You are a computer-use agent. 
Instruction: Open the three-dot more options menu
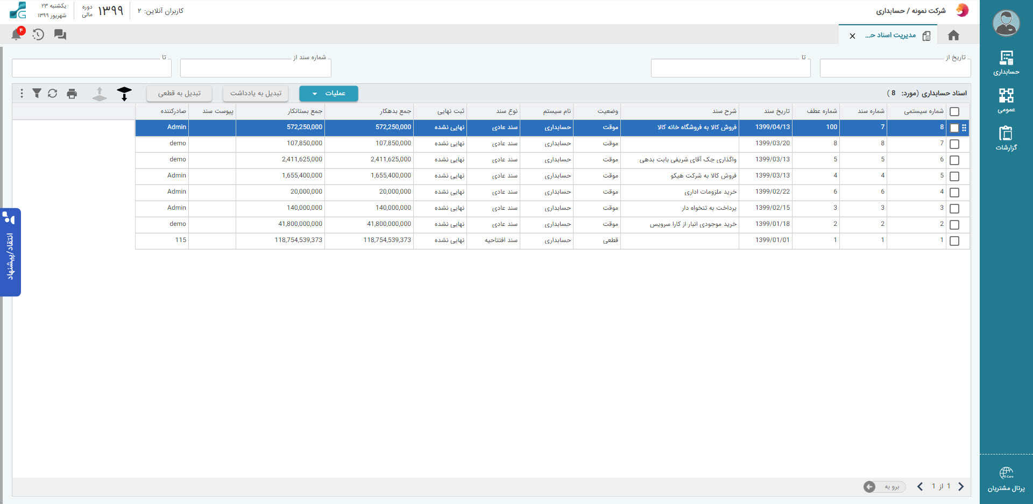[x=22, y=94]
